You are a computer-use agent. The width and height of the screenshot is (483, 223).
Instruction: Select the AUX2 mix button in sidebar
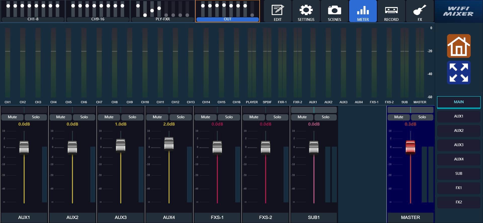(x=459, y=131)
